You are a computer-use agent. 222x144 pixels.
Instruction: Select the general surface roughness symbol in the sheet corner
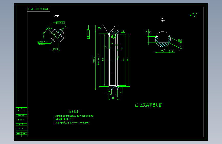194,15
